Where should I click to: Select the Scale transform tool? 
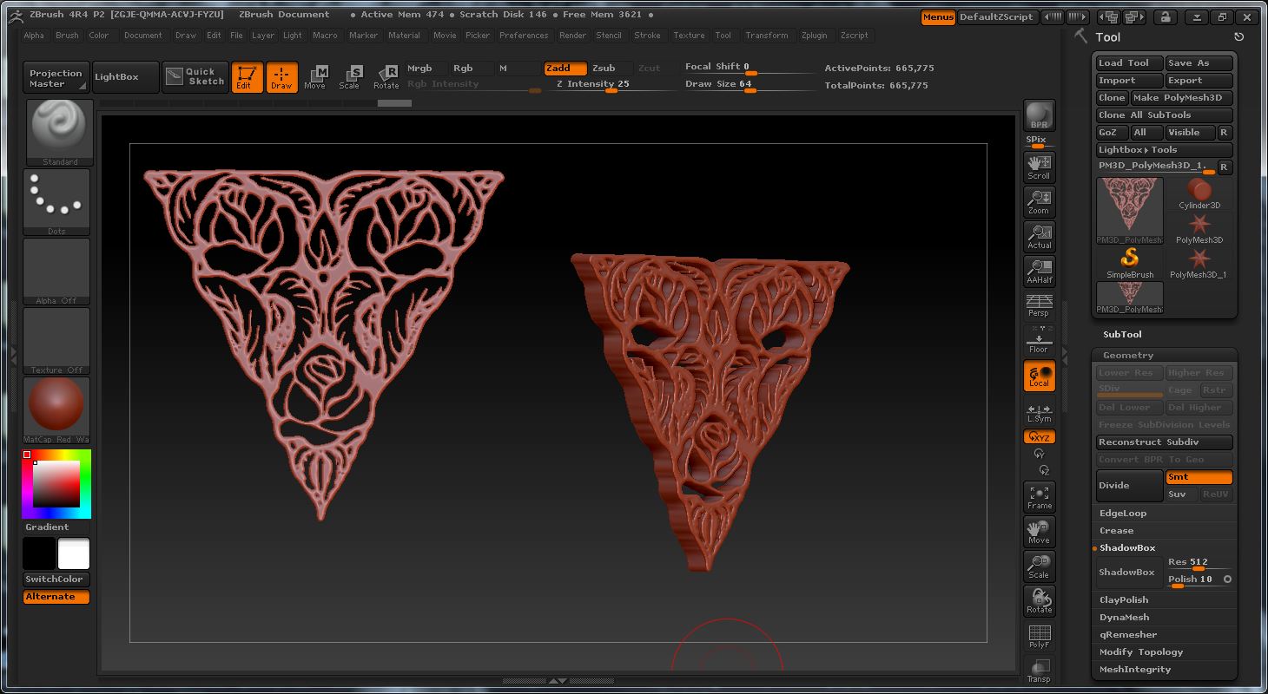point(349,77)
